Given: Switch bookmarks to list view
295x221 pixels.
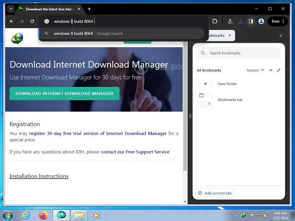Looking at the screenshot, I should [x=271, y=70].
